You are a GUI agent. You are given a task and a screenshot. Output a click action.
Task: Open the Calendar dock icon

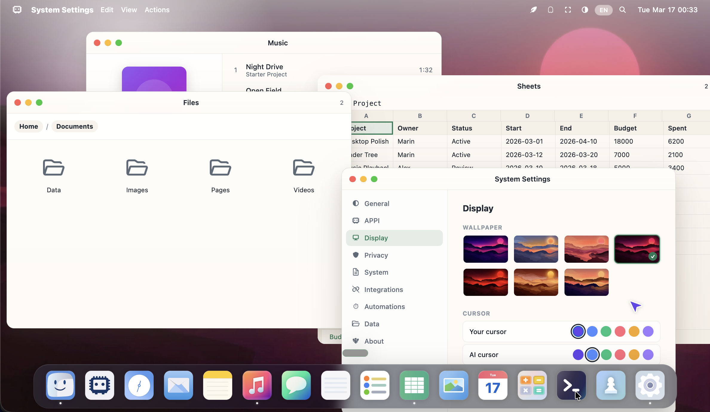tap(492, 385)
